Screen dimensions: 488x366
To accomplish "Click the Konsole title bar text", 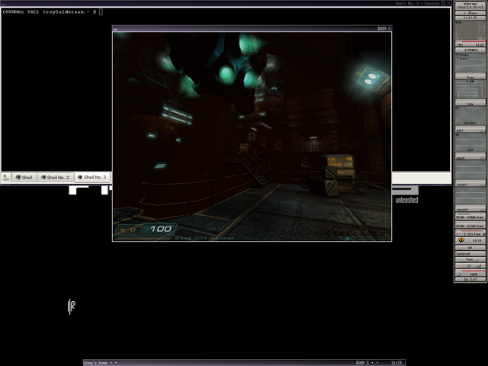I will click(x=417, y=3).
